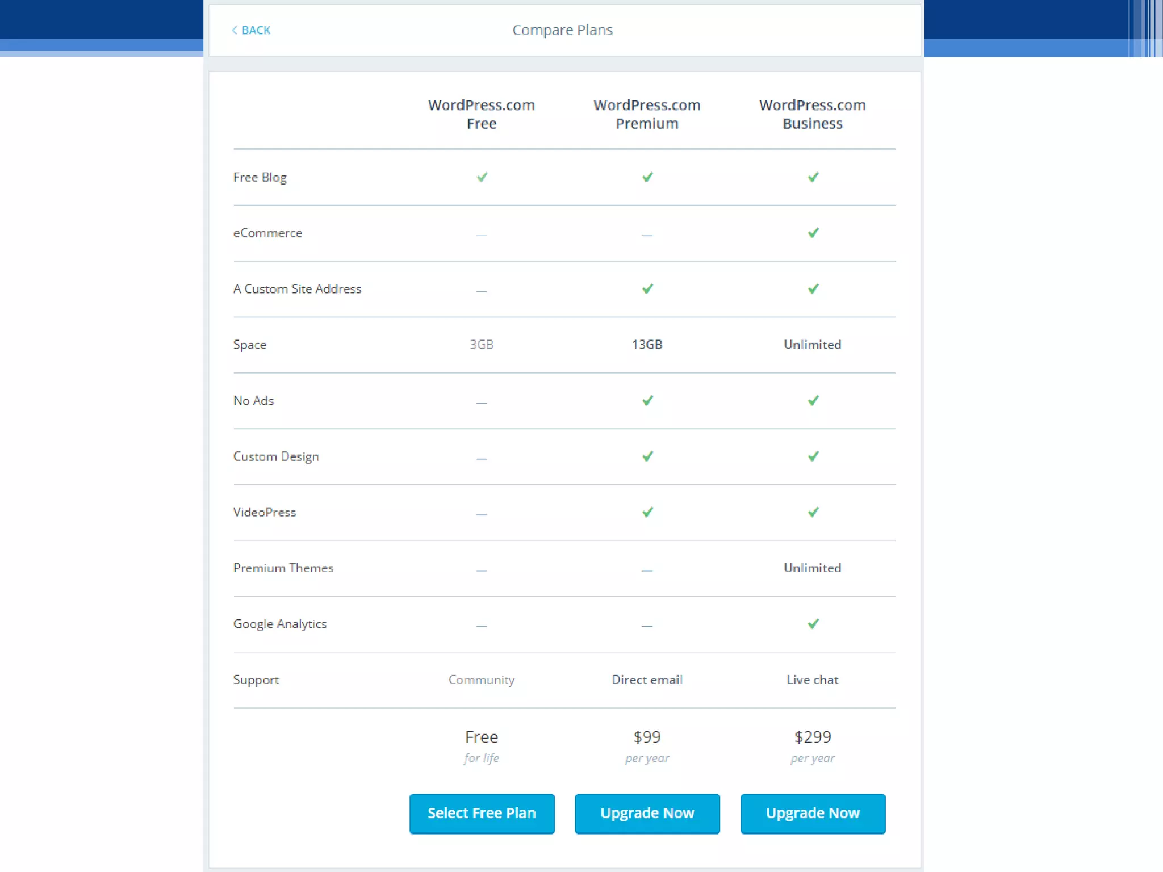Click Google Analytics checkmark for Business

tap(813, 624)
